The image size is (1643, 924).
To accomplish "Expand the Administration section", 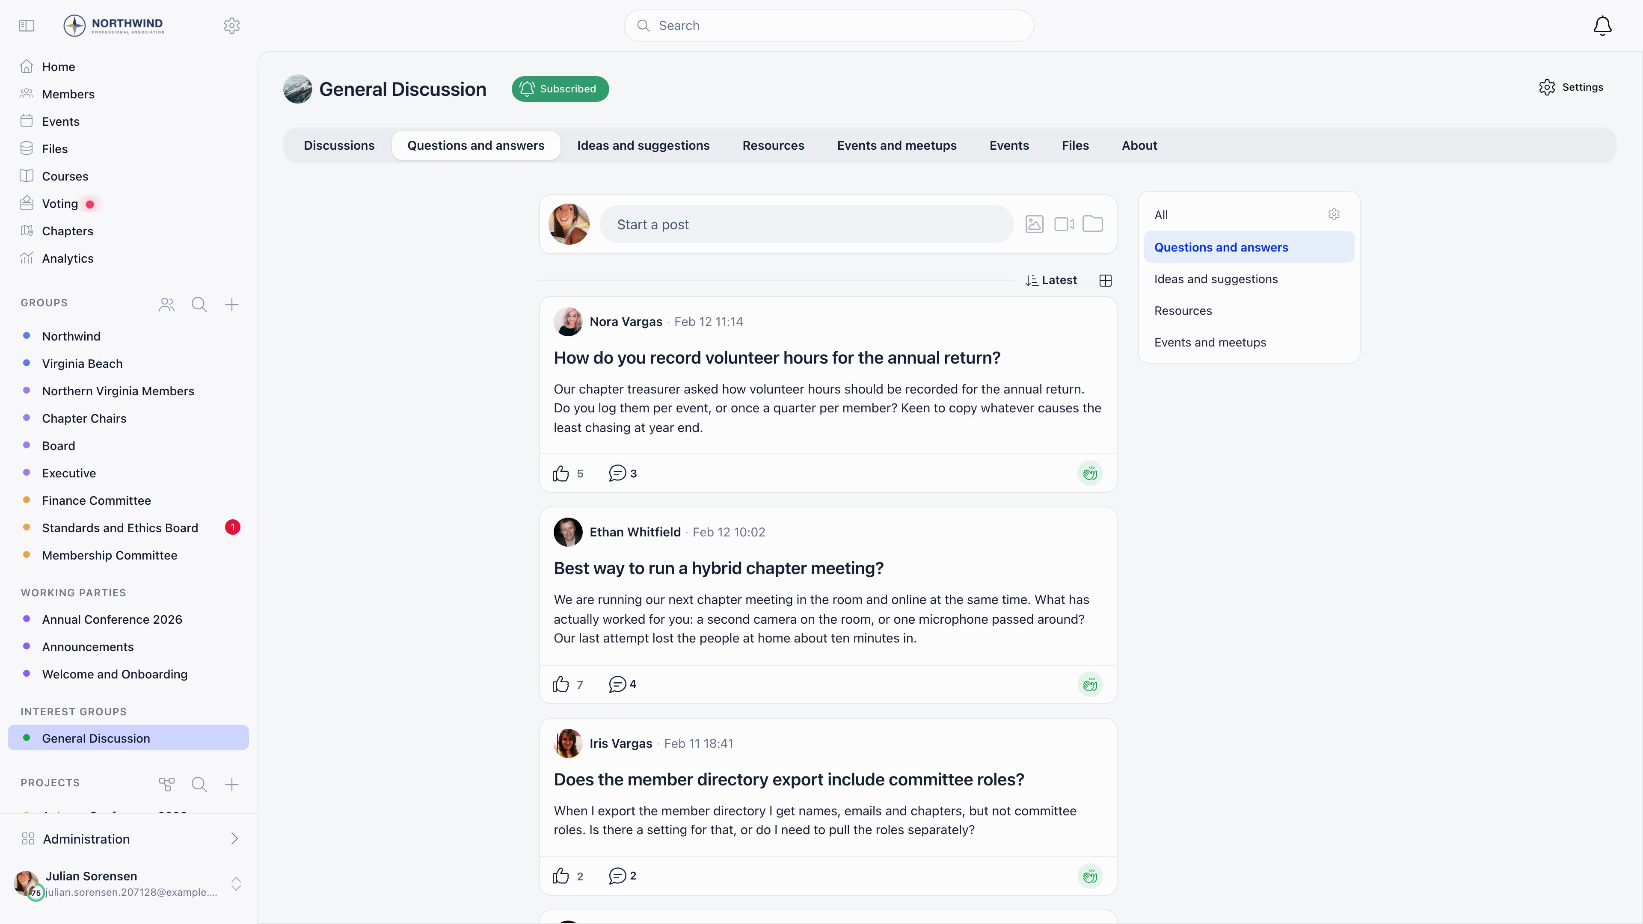I will coord(128,839).
